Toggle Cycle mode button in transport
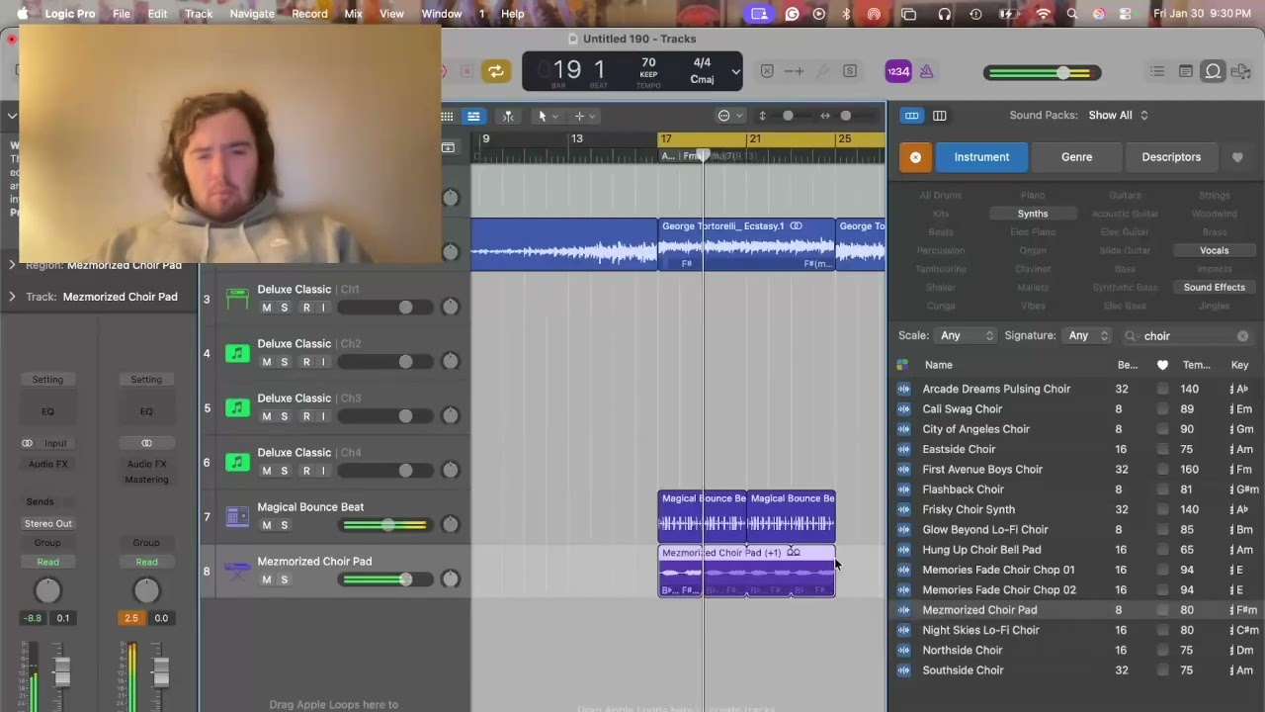Screen dimensions: 1265x712 (x=496, y=71)
